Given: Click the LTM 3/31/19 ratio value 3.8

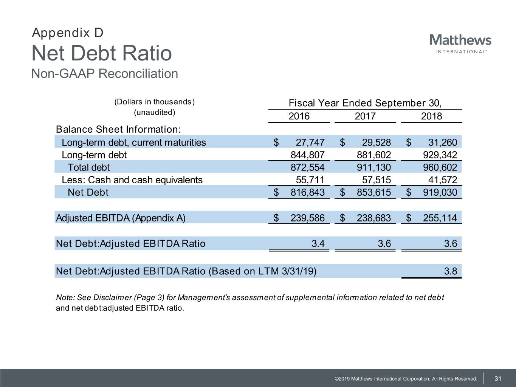Looking at the screenshot, I should pyautogui.click(x=450, y=271).
